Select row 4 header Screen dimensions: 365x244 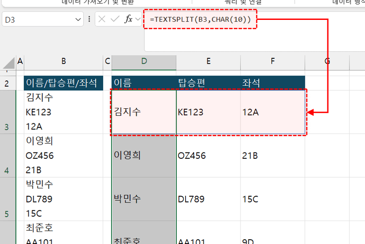(8, 156)
